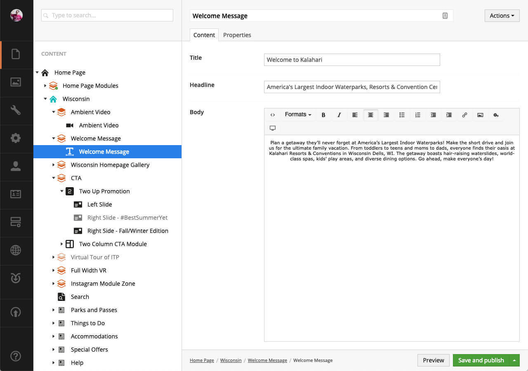
Task: Open the Accommodations page in tree
Action: [x=94, y=336]
